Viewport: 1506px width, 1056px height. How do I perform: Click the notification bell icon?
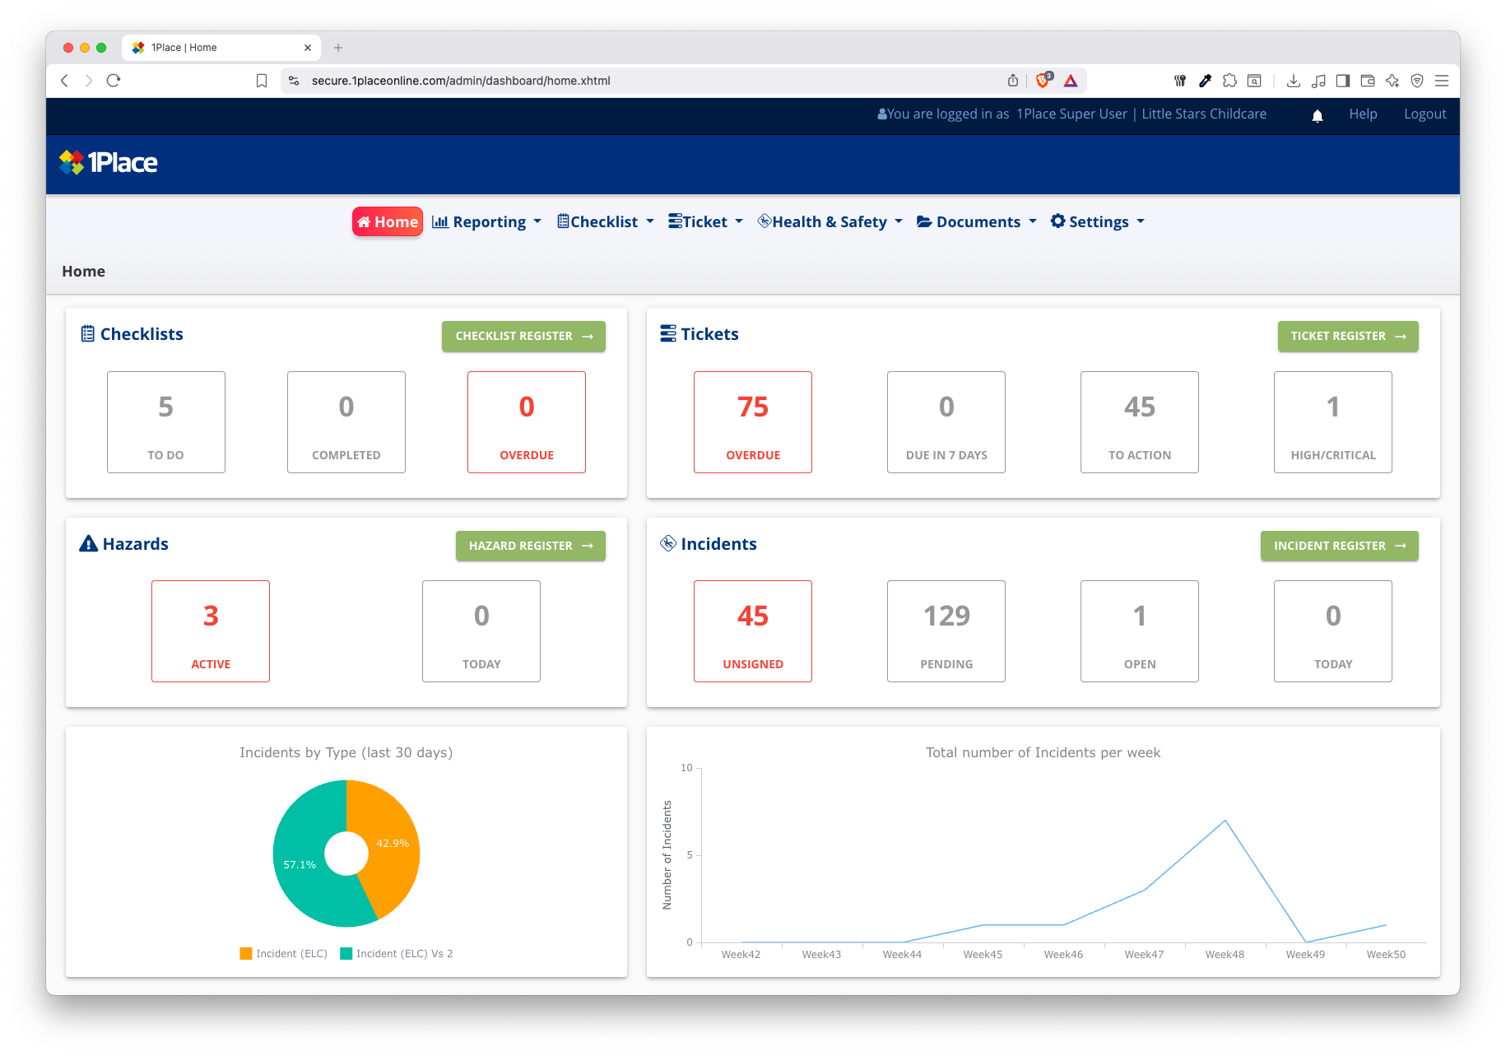pyautogui.click(x=1317, y=115)
